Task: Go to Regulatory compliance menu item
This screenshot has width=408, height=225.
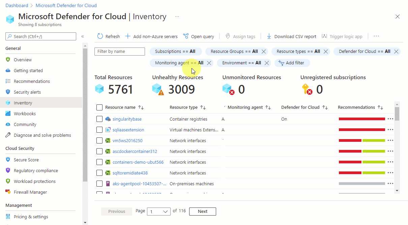Action: [x=36, y=170]
